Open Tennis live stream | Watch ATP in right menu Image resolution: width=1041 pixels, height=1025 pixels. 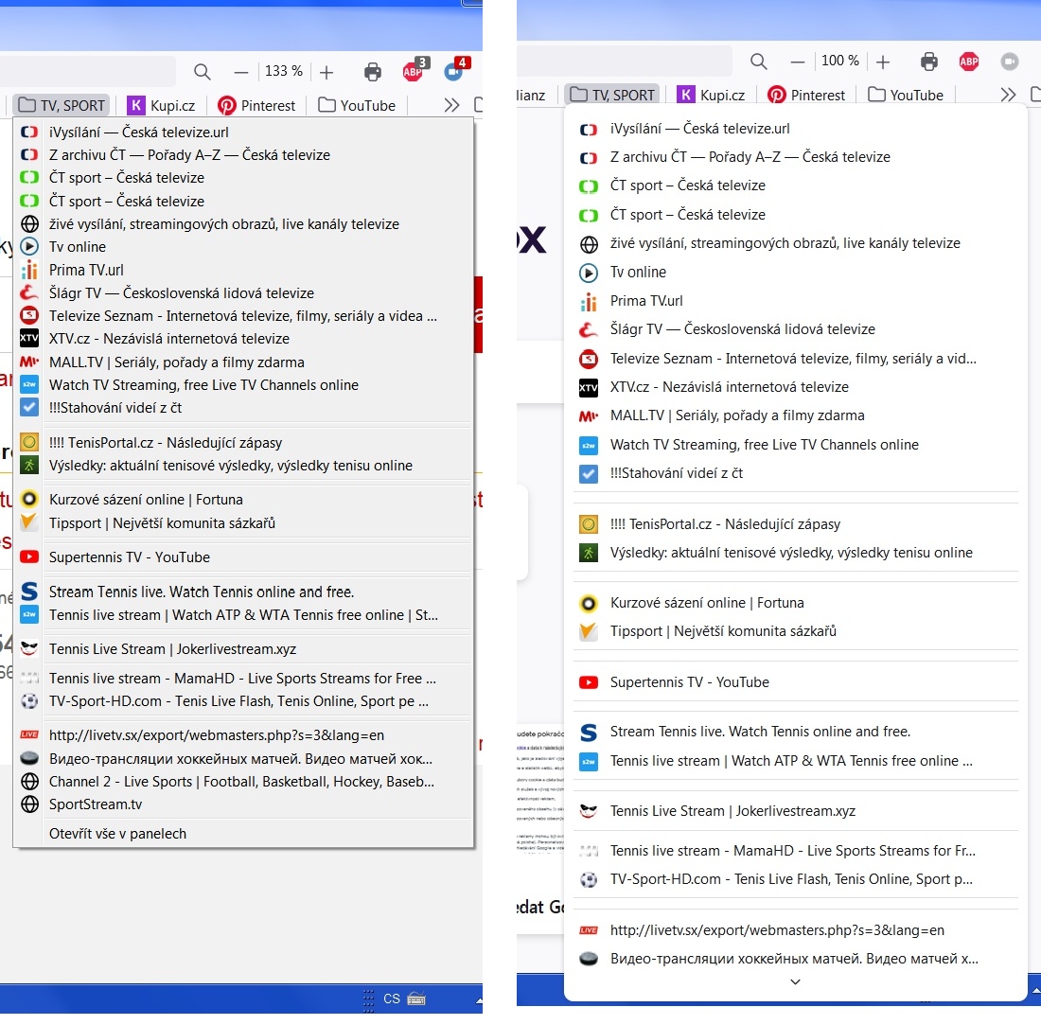click(795, 761)
